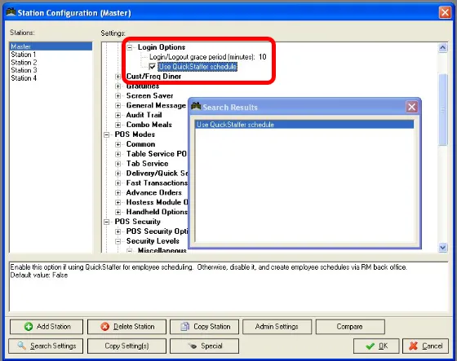The height and width of the screenshot is (361, 457).
Task: Collapse the Login Options node
Action: pyautogui.click(x=130, y=47)
